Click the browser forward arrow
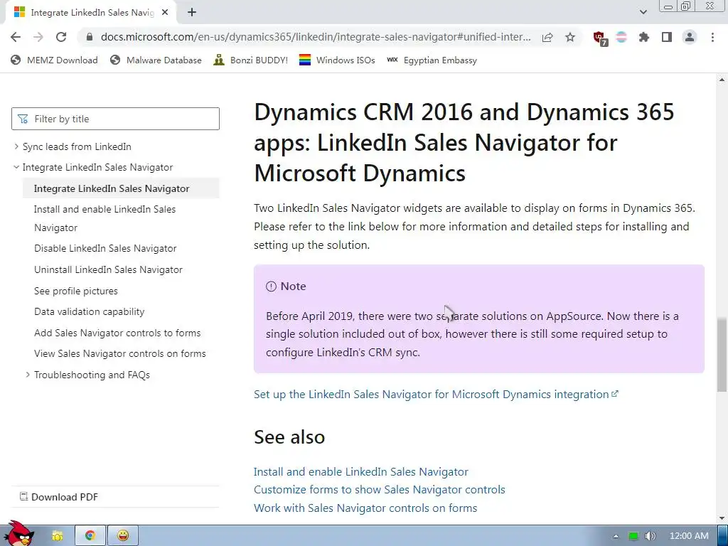This screenshot has height=546, width=728. [38, 37]
